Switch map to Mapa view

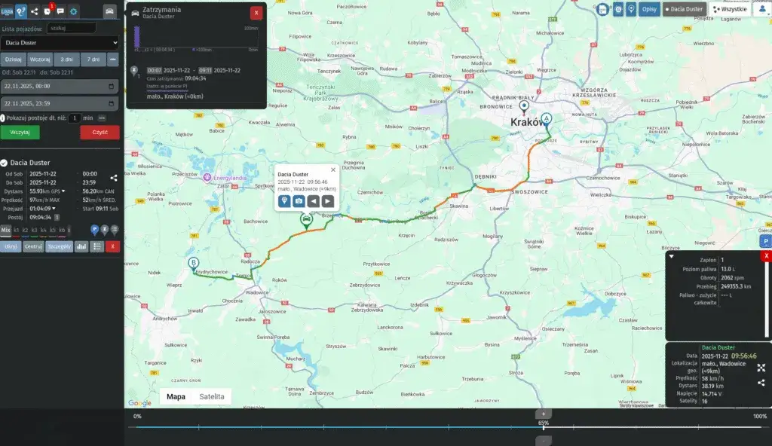[x=176, y=397]
